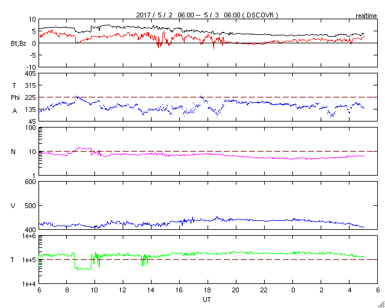Click the '8' hour label on UT axis
This screenshot has height=308, width=385.
click(66, 290)
